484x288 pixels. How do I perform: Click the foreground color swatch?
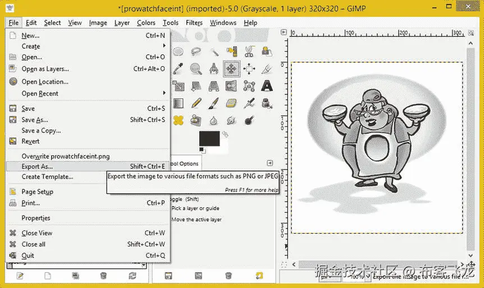pyautogui.click(x=209, y=138)
